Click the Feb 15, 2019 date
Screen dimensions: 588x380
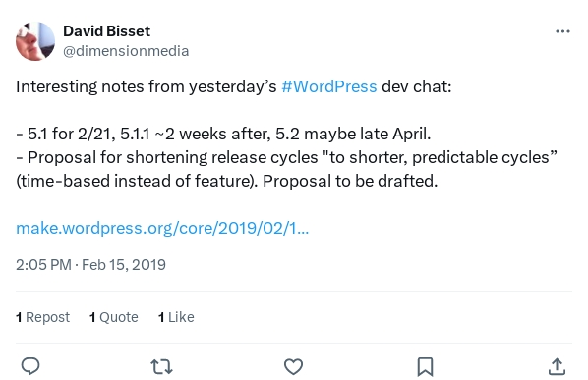124,265
